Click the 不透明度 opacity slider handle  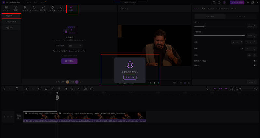(244, 35)
